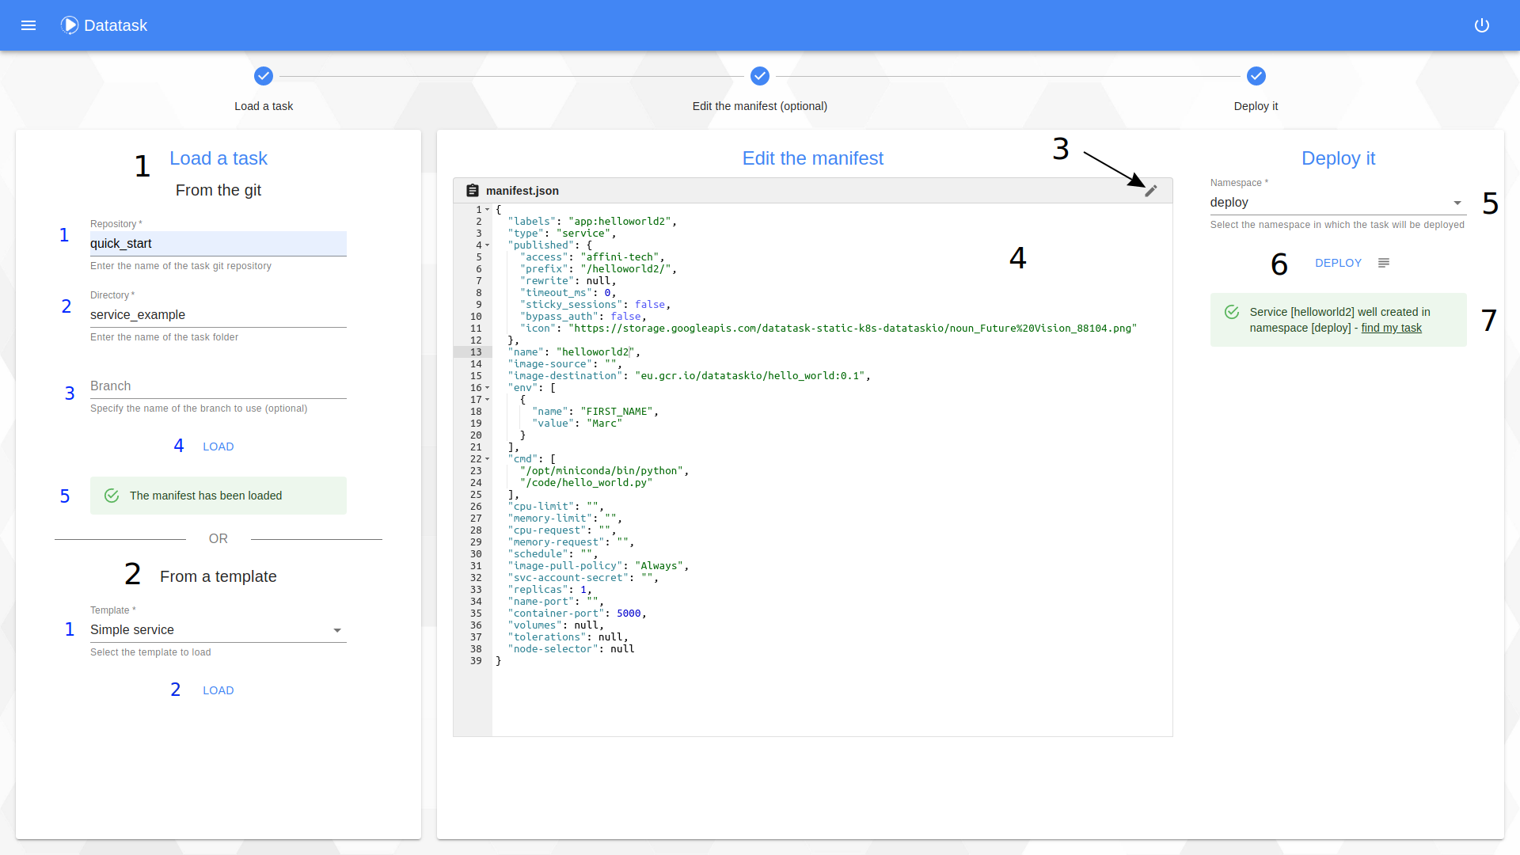Click the deploy checkmark step icon
This screenshot has width=1520, height=855.
tap(1257, 75)
